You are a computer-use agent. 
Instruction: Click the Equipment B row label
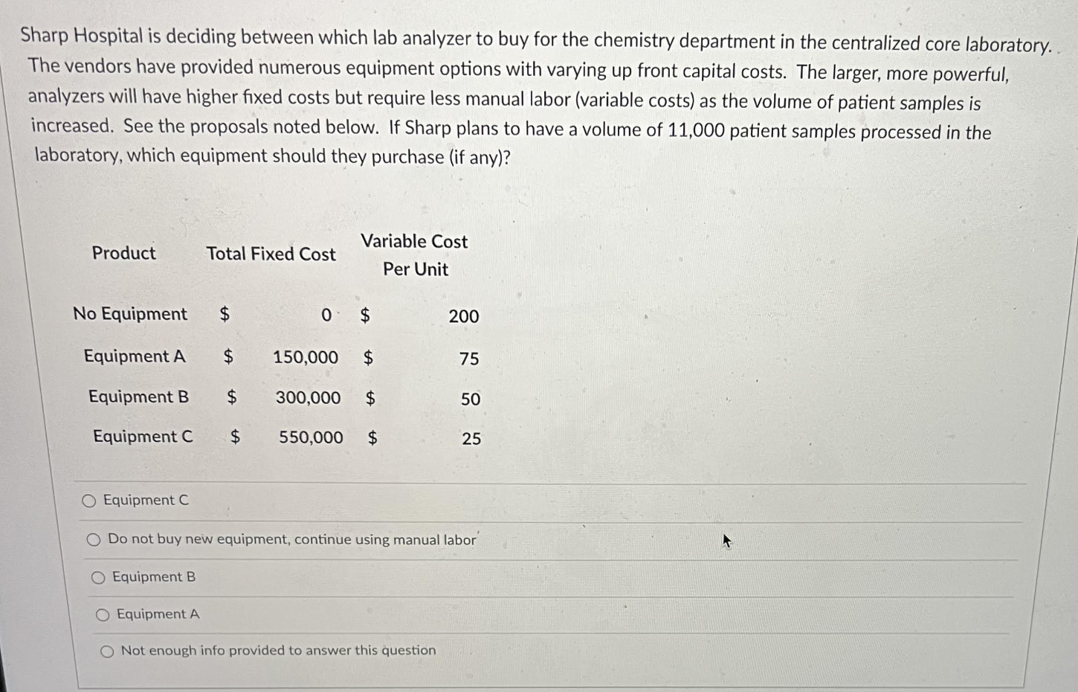point(138,397)
